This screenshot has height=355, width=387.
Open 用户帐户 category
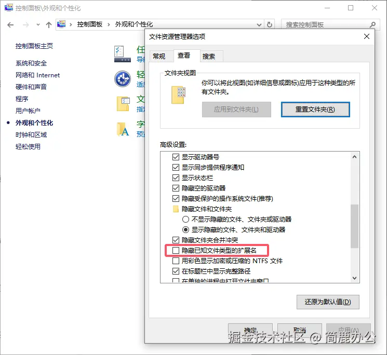point(28,111)
